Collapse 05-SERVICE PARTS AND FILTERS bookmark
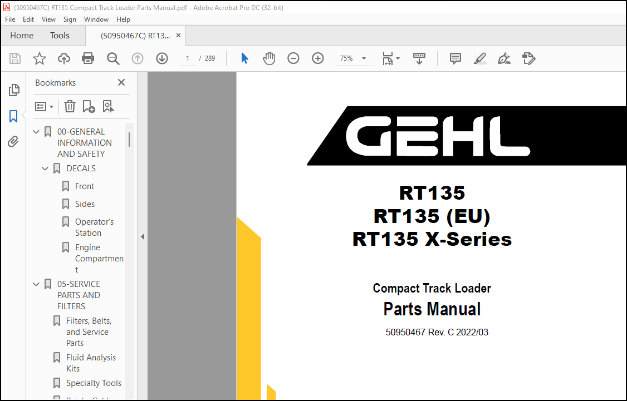The width and height of the screenshot is (627, 401). [x=36, y=284]
